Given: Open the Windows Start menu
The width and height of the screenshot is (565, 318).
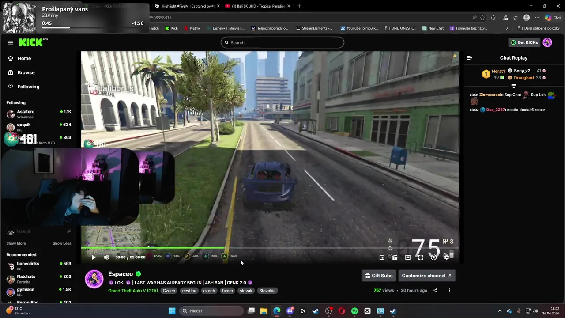Looking at the screenshot, I should (172, 311).
